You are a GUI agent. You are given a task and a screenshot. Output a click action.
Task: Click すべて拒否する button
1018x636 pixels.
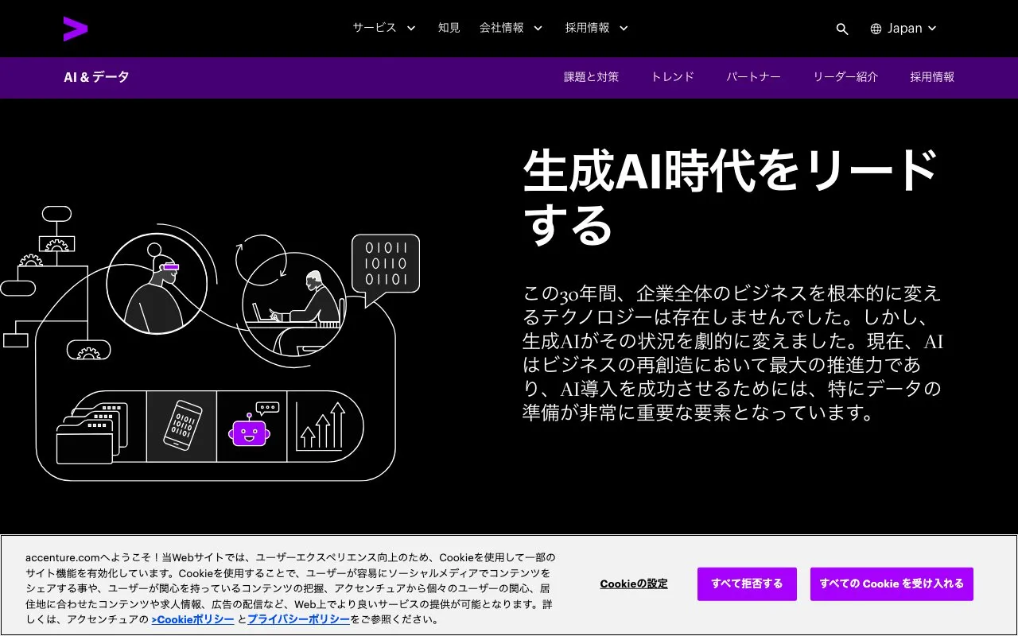tap(747, 584)
